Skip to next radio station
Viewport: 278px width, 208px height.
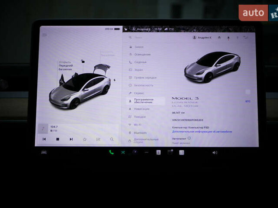click(71, 139)
